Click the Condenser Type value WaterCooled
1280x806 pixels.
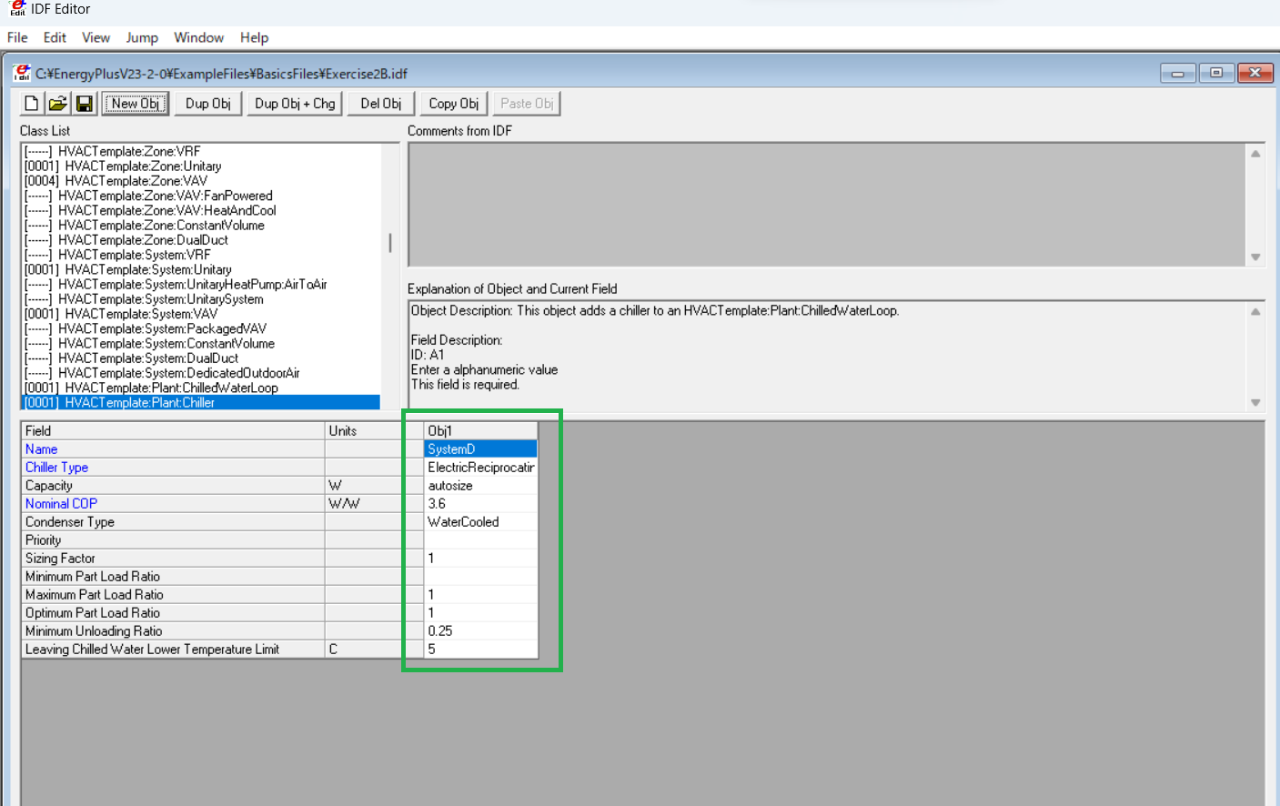[480, 521]
